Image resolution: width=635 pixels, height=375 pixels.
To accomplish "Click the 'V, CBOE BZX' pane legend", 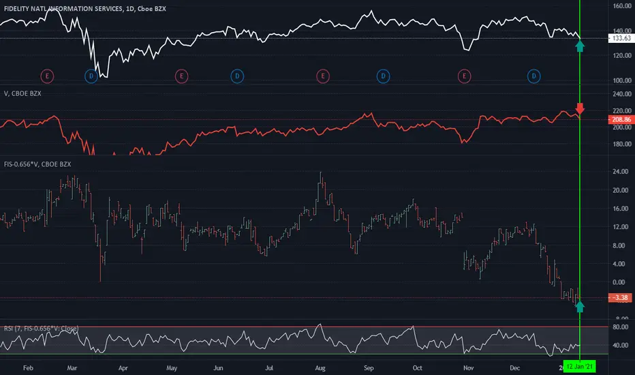I will (x=22, y=93).
